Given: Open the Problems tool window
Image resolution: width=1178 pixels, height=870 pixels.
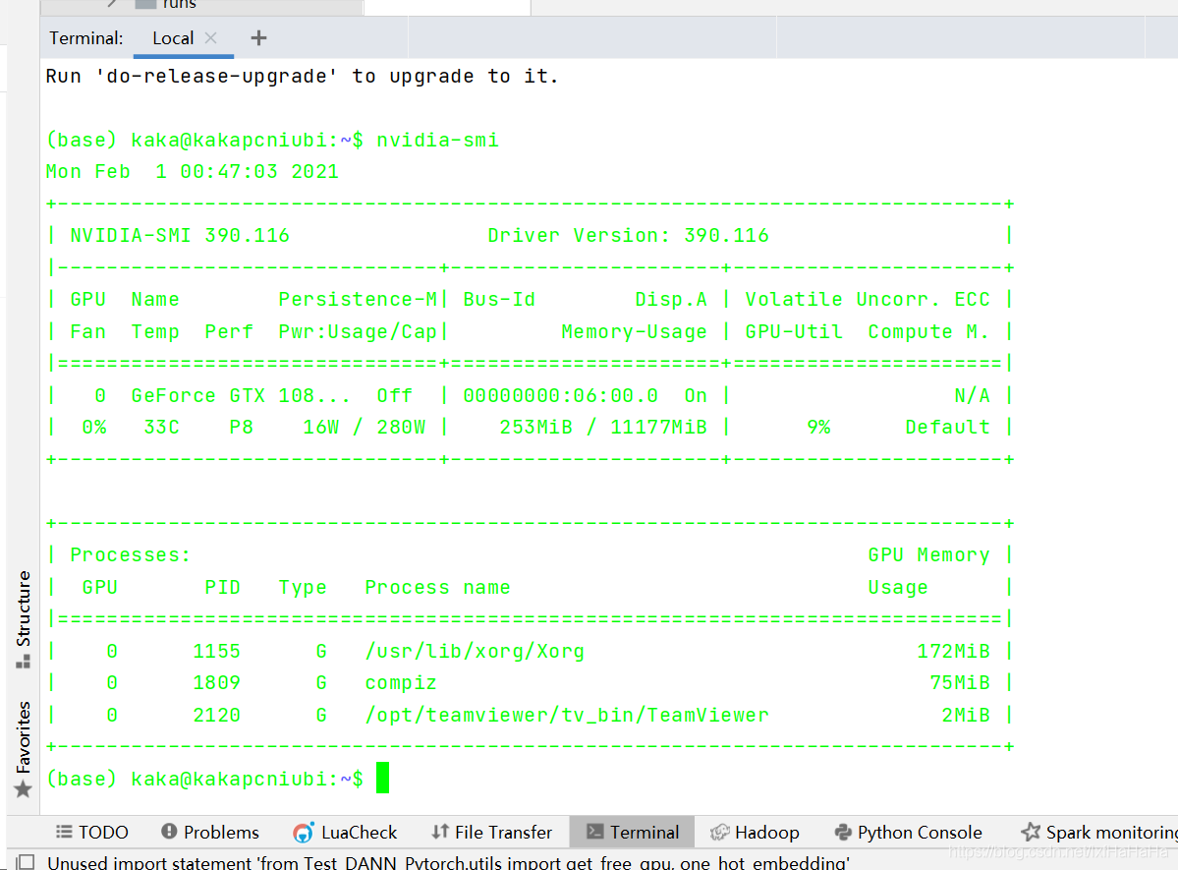Looking at the screenshot, I should point(210,832).
